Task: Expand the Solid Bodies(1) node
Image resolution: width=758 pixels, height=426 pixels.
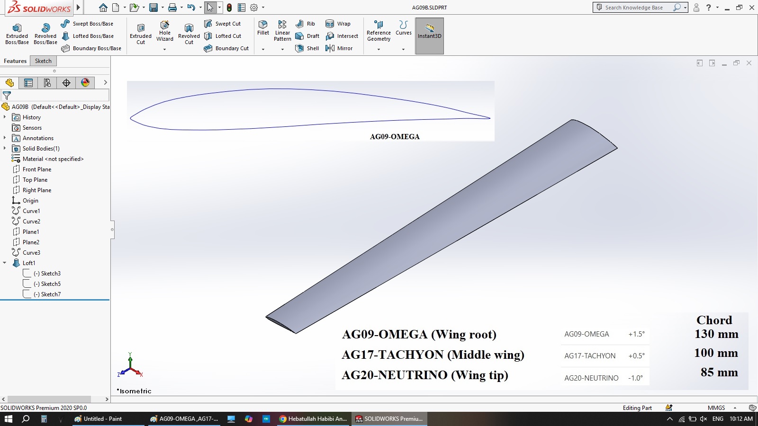Action: (5, 148)
